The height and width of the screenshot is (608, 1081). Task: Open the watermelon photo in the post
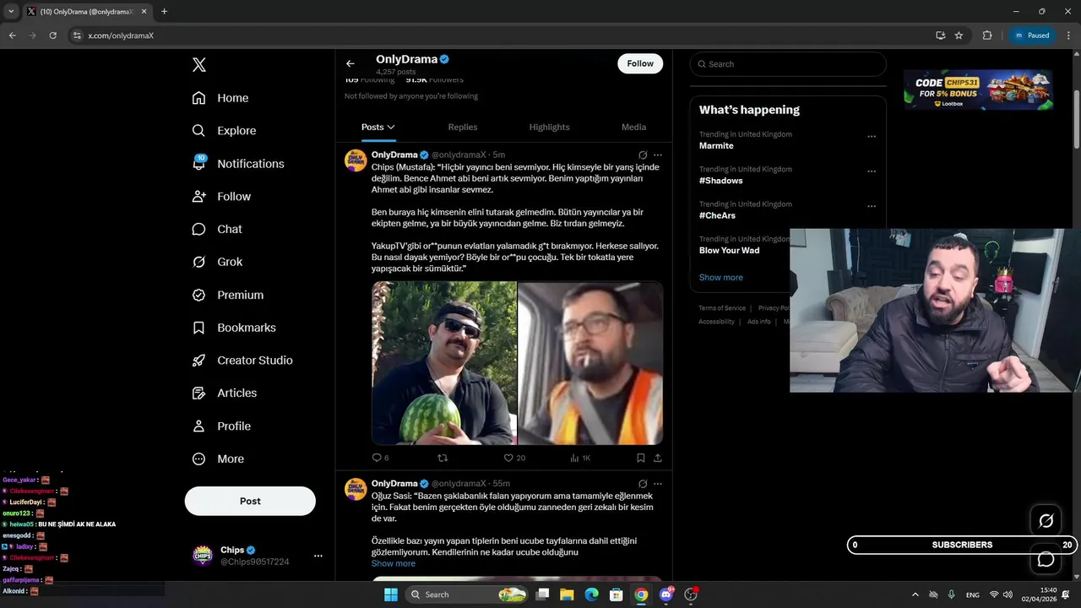pos(444,363)
